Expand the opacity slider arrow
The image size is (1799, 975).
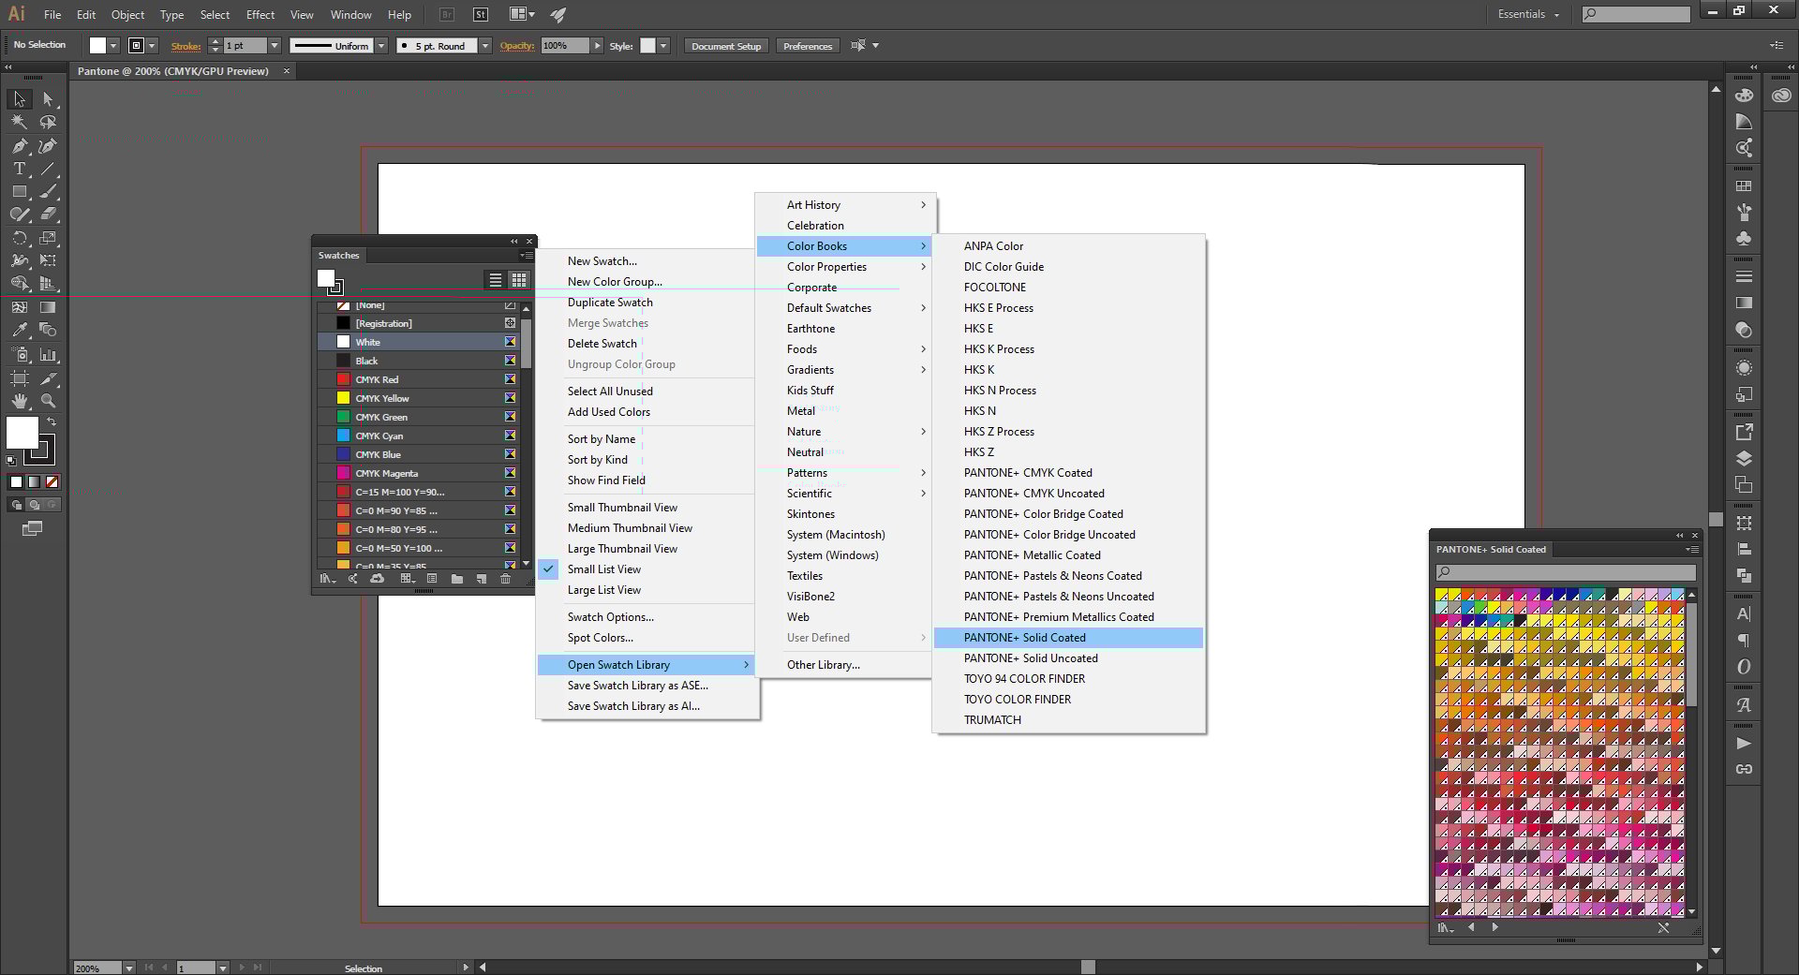click(x=597, y=46)
